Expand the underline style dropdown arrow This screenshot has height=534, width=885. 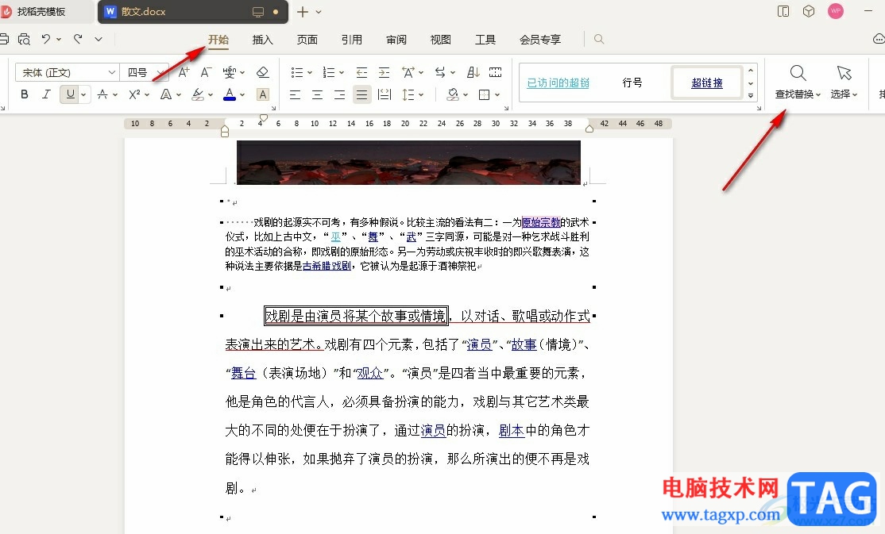[83, 94]
